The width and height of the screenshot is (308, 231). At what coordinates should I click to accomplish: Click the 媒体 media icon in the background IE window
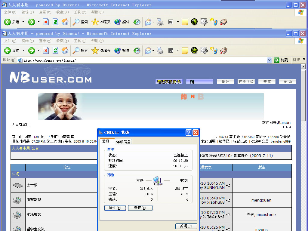118,22
